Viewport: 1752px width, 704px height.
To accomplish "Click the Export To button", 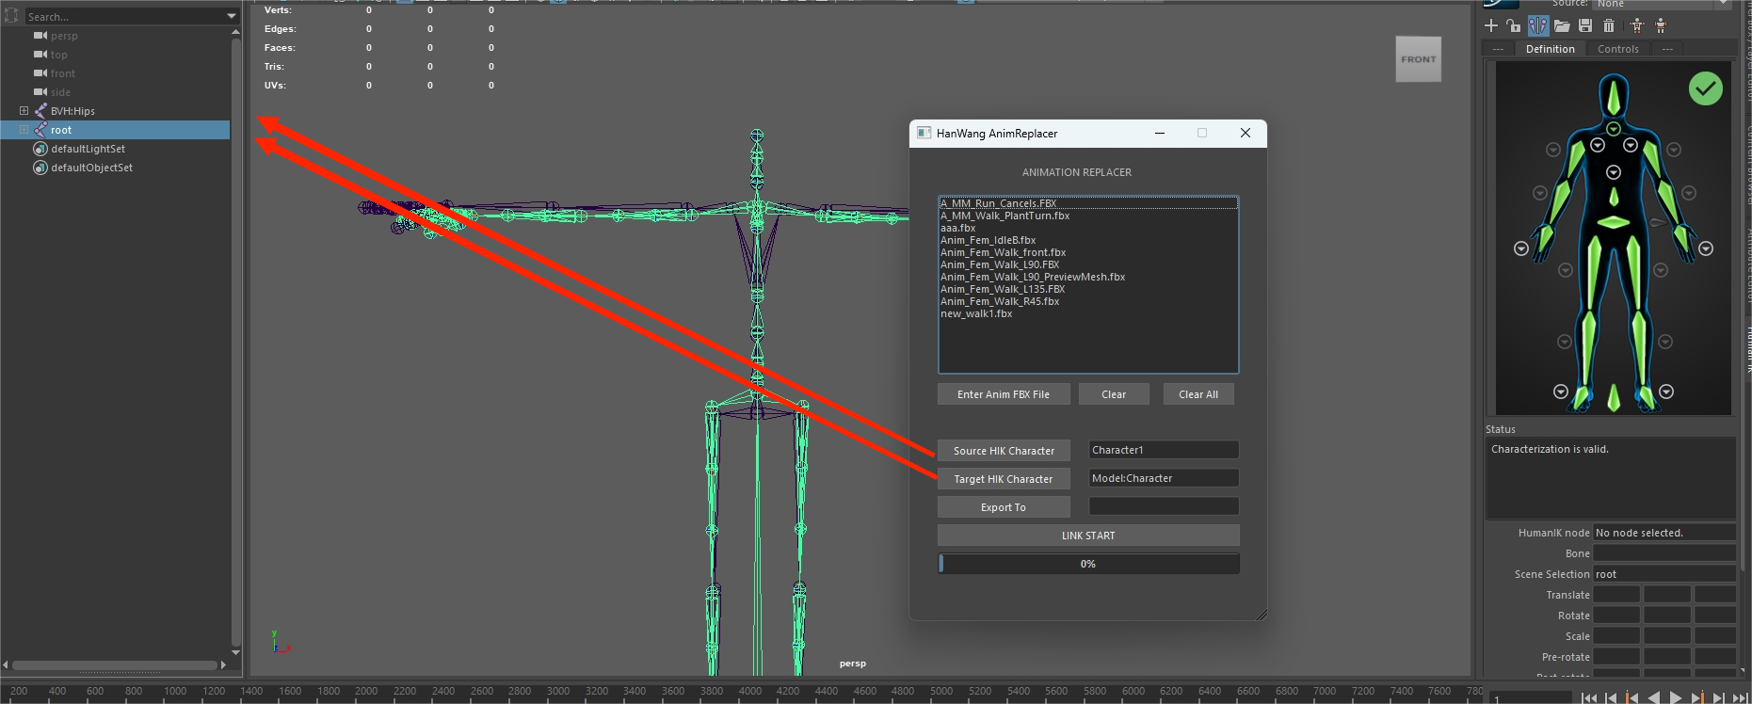I will [1004, 507].
